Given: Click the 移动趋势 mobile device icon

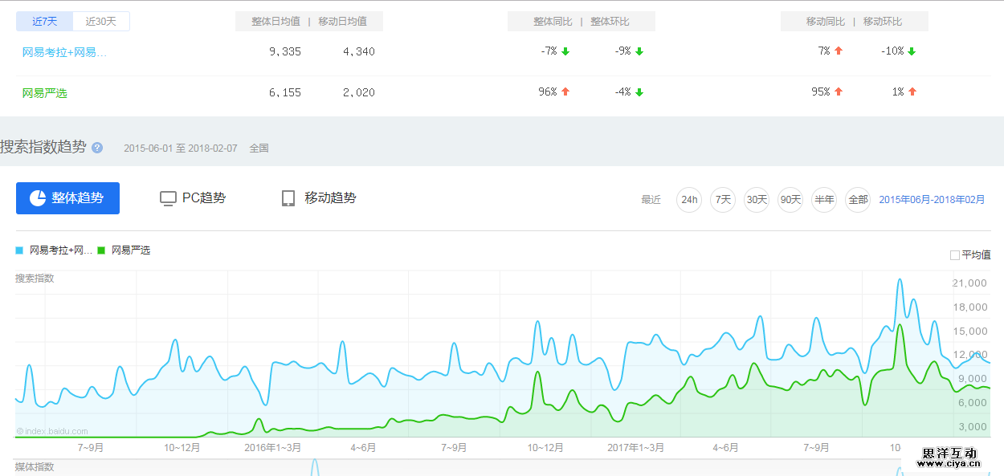Looking at the screenshot, I should pyautogui.click(x=288, y=198).
